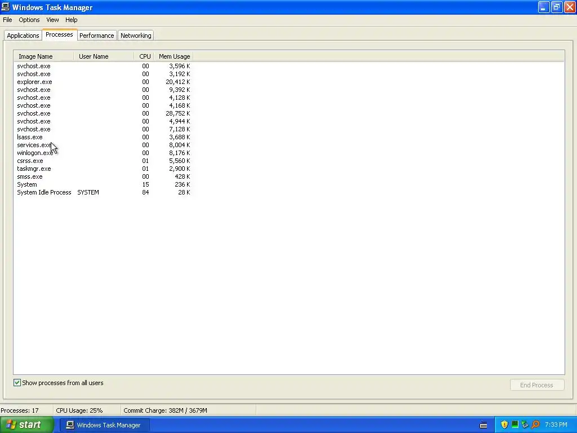This screenshot has width=577, height=433.
Task: Sort by the CPU column header
Action: [x=144, y=56]
